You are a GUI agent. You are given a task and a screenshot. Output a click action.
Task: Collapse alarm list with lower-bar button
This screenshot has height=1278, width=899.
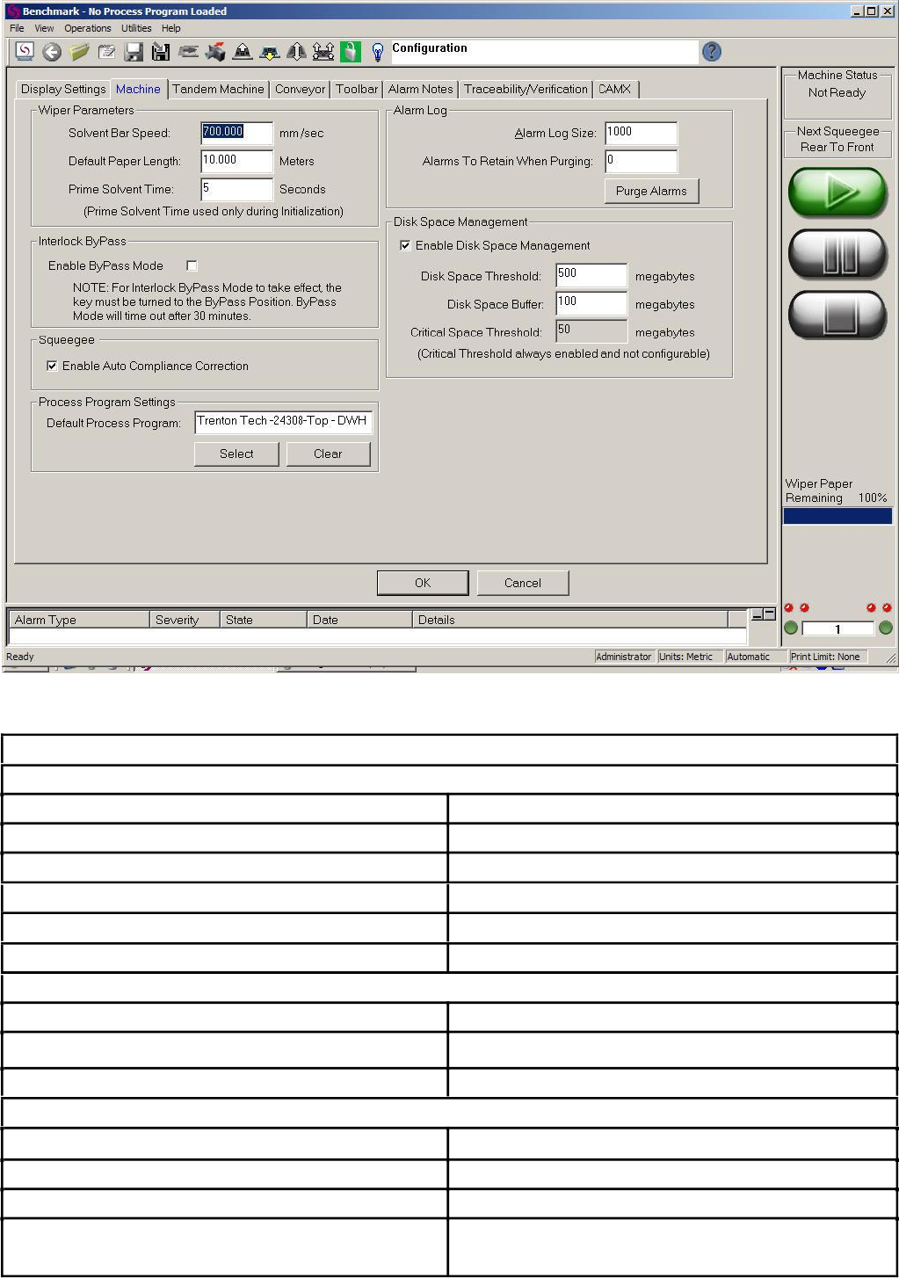pyautogui.click(x=757, y=614)
